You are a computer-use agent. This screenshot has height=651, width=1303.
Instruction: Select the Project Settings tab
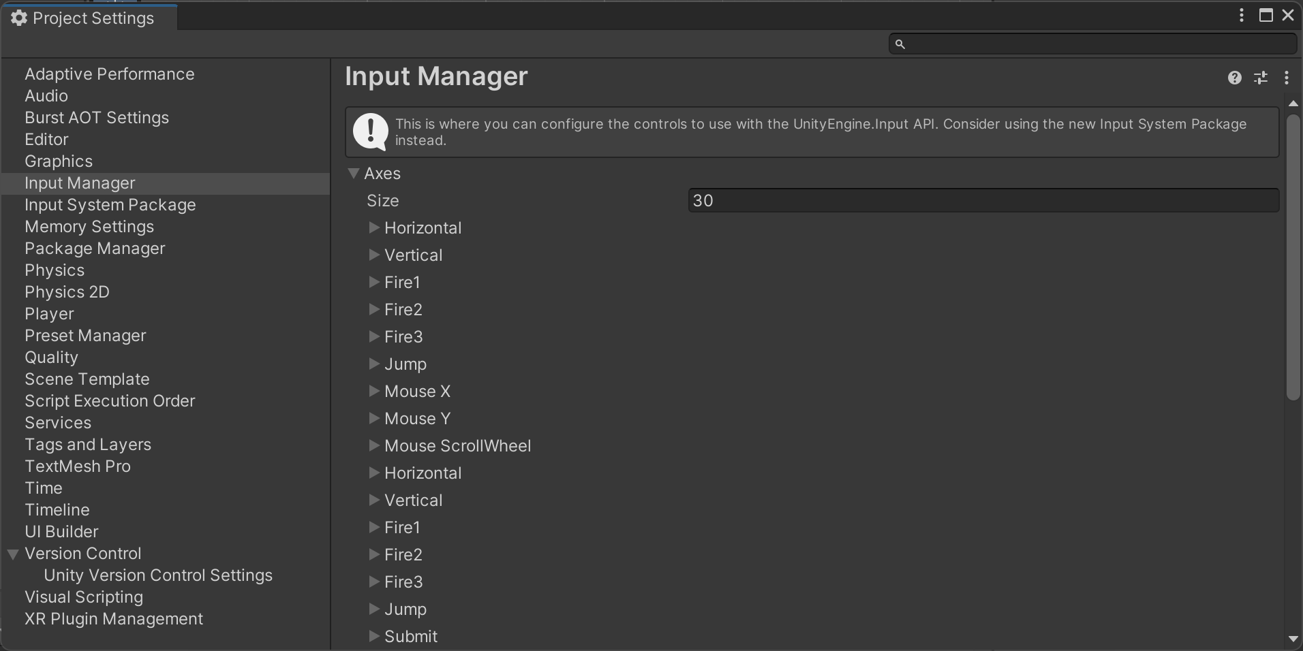point(89,18)
